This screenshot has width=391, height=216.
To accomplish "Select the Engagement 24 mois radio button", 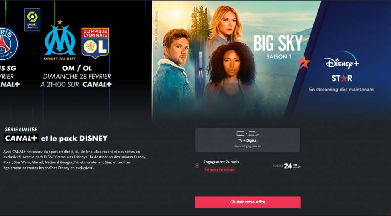I will pyautogui.click(x=197, y=166).
